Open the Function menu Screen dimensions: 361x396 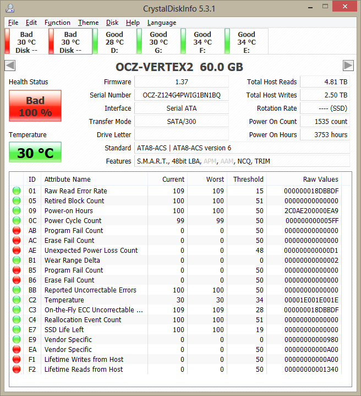(x=57, y=23)
